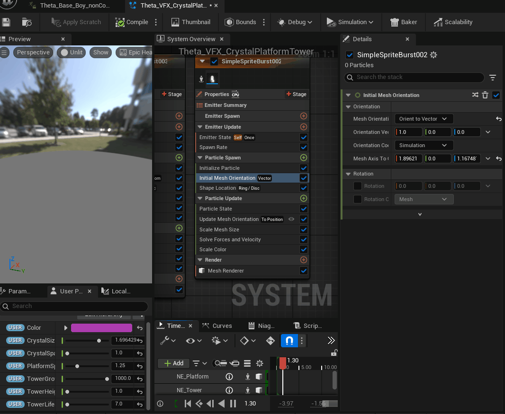Delete the Initial Mesh Orientation module trash icon
This screenshot has width=505, height=414.
pyautogui.click(x=485, y=95)
